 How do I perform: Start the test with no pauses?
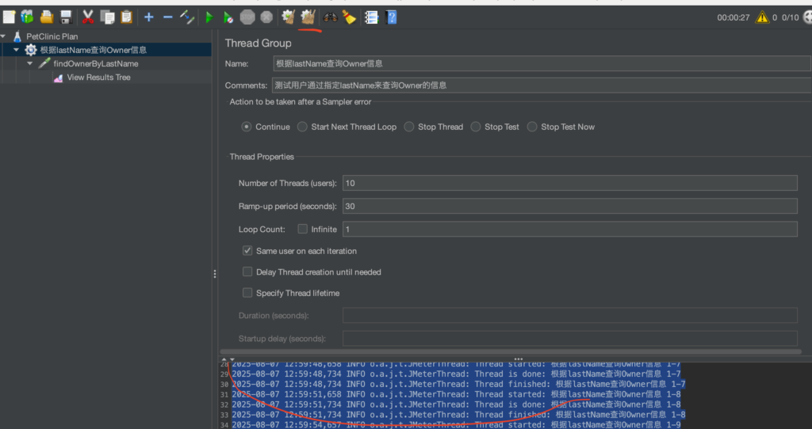click(x=228, y=17)
